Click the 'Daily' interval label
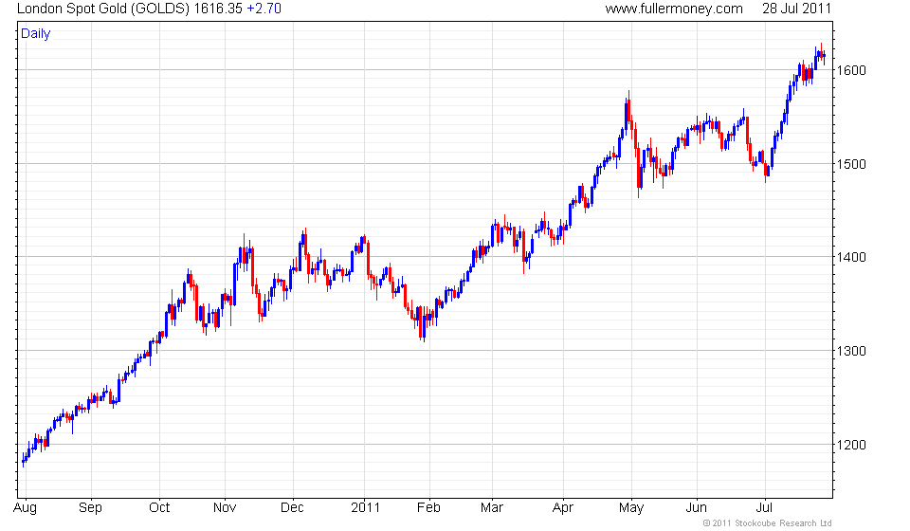Image resolution: width=910 pixels, height=531 pixels. [x=35, y=33]
